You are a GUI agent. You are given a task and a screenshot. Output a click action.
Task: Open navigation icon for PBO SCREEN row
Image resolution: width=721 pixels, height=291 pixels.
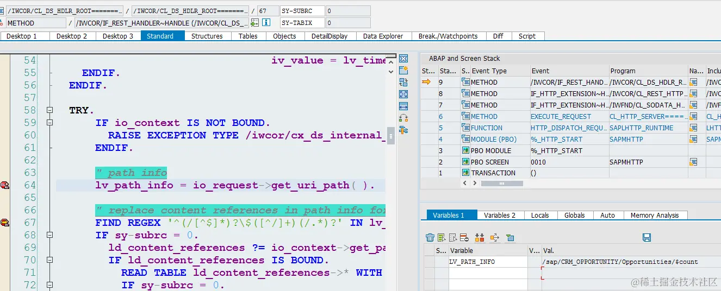(x=693, y=162)
